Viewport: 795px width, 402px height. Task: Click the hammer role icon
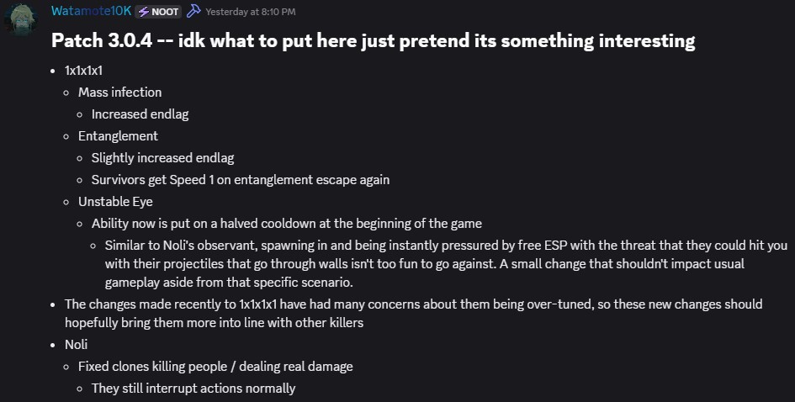[193, 11]
